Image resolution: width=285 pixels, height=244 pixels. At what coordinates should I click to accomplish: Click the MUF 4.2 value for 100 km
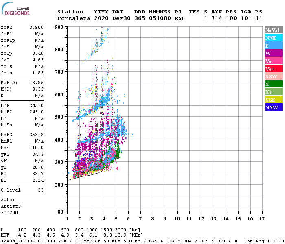point(22,235)
